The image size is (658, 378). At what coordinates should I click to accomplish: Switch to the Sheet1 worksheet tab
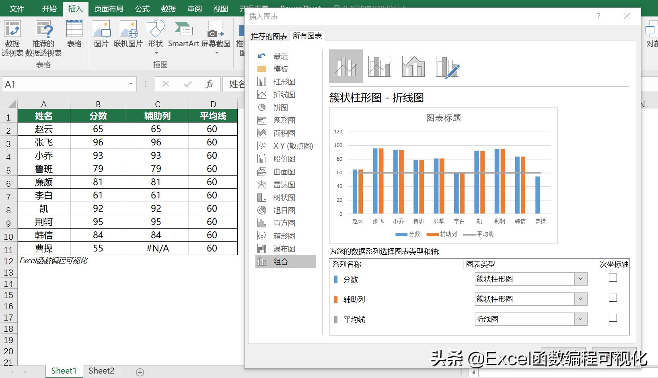coord(64,371)
